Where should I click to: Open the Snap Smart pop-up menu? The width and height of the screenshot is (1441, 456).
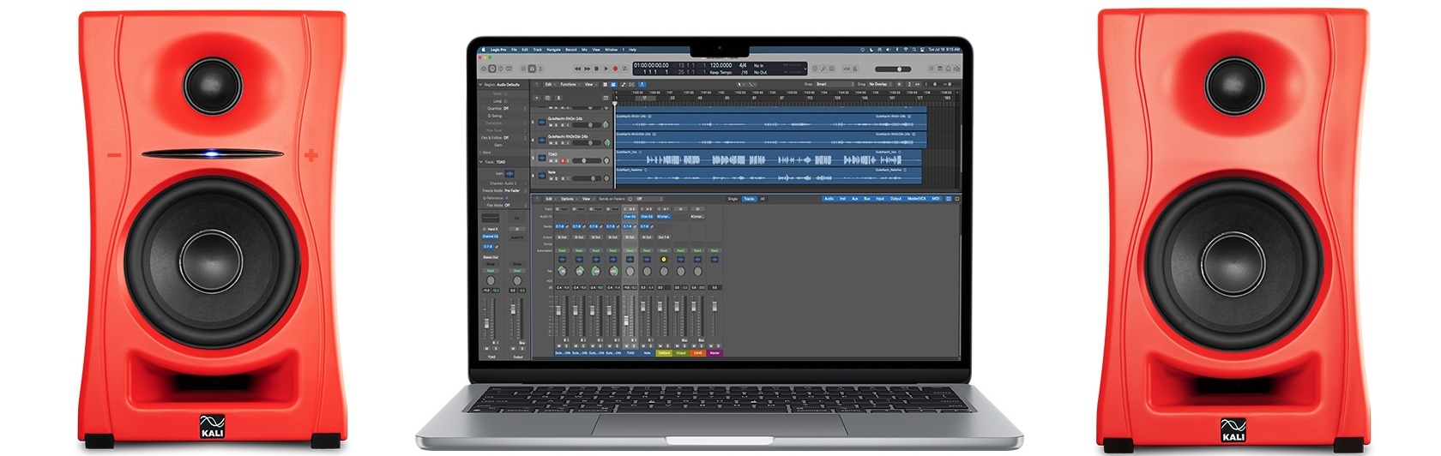[x=835, y=84]
